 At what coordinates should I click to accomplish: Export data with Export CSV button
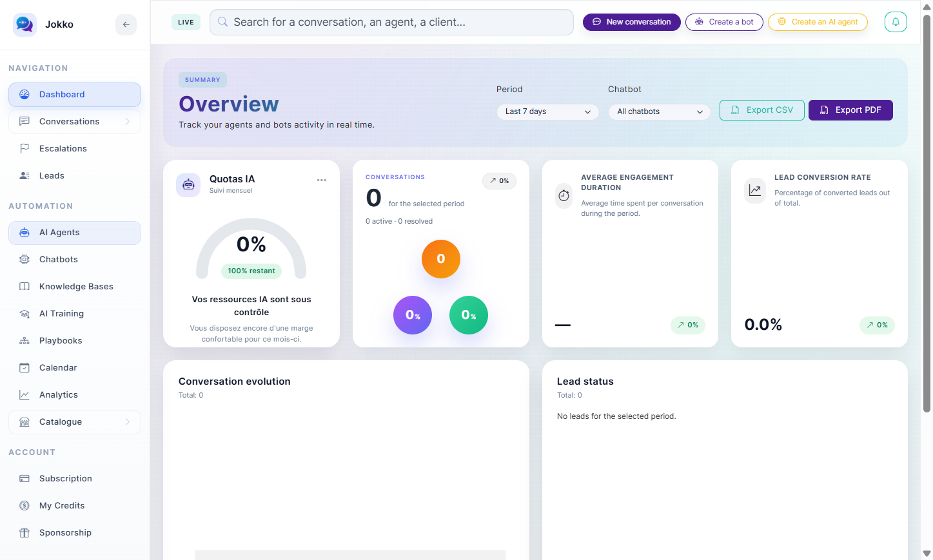pyautogui.click(x=762, y=110)
